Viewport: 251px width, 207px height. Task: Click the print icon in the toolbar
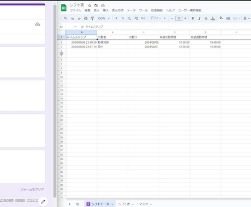(86, 19)
